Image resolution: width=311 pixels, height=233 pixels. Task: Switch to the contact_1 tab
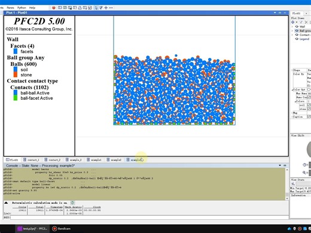(31, 160)
